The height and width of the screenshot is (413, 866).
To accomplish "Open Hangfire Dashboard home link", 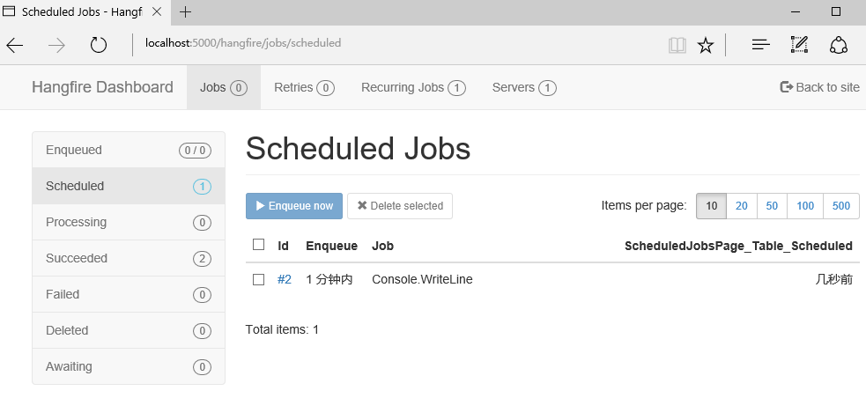I will pyautogui.click(x=102, y=87).
